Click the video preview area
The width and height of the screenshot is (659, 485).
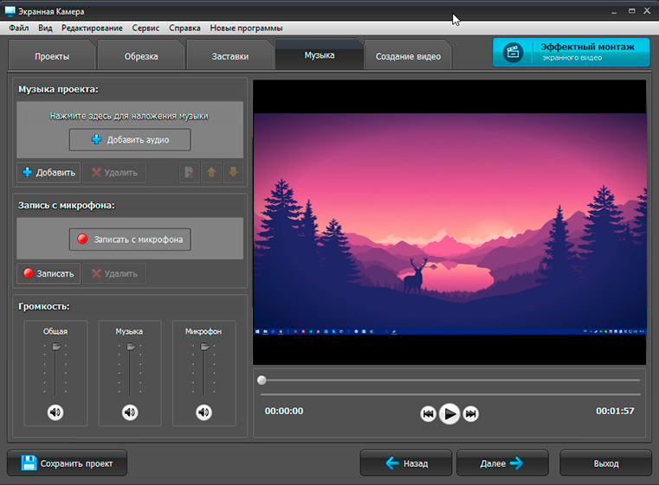tap(449, 222)
